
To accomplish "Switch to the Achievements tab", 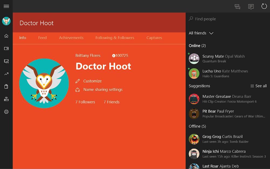I will (71, 38).
